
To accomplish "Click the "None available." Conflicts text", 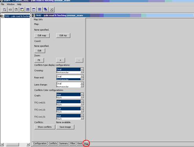I will (x=63, y=122).
